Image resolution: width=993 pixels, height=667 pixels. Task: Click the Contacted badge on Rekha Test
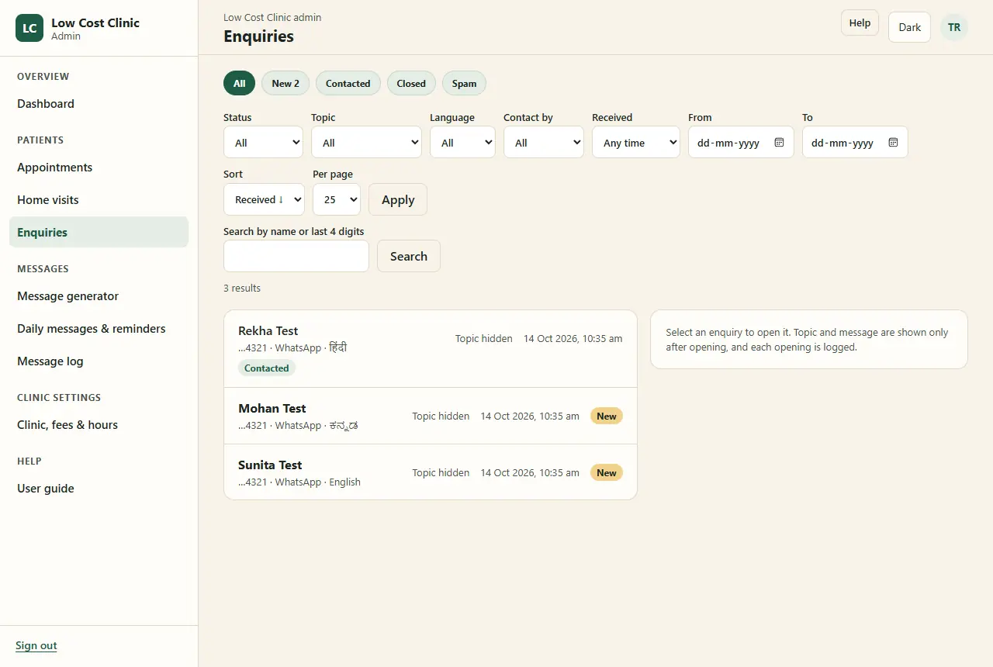(x=267, y=368)
